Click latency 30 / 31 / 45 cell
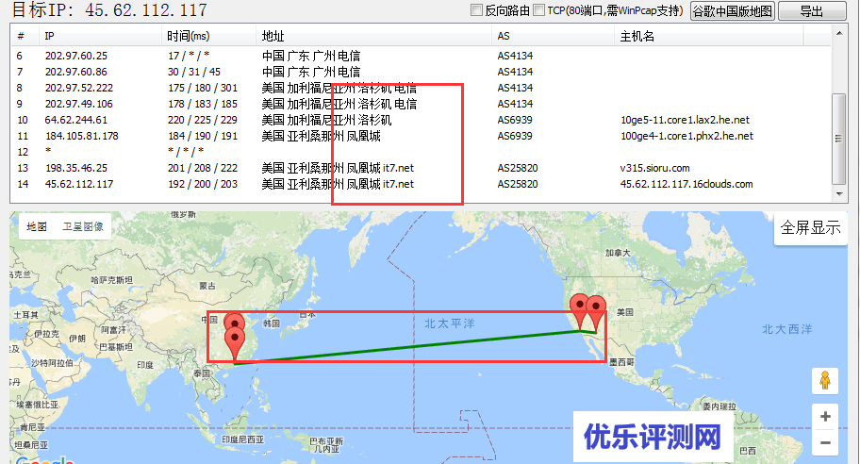Viewport: 860px width, 464px height. 194,72
